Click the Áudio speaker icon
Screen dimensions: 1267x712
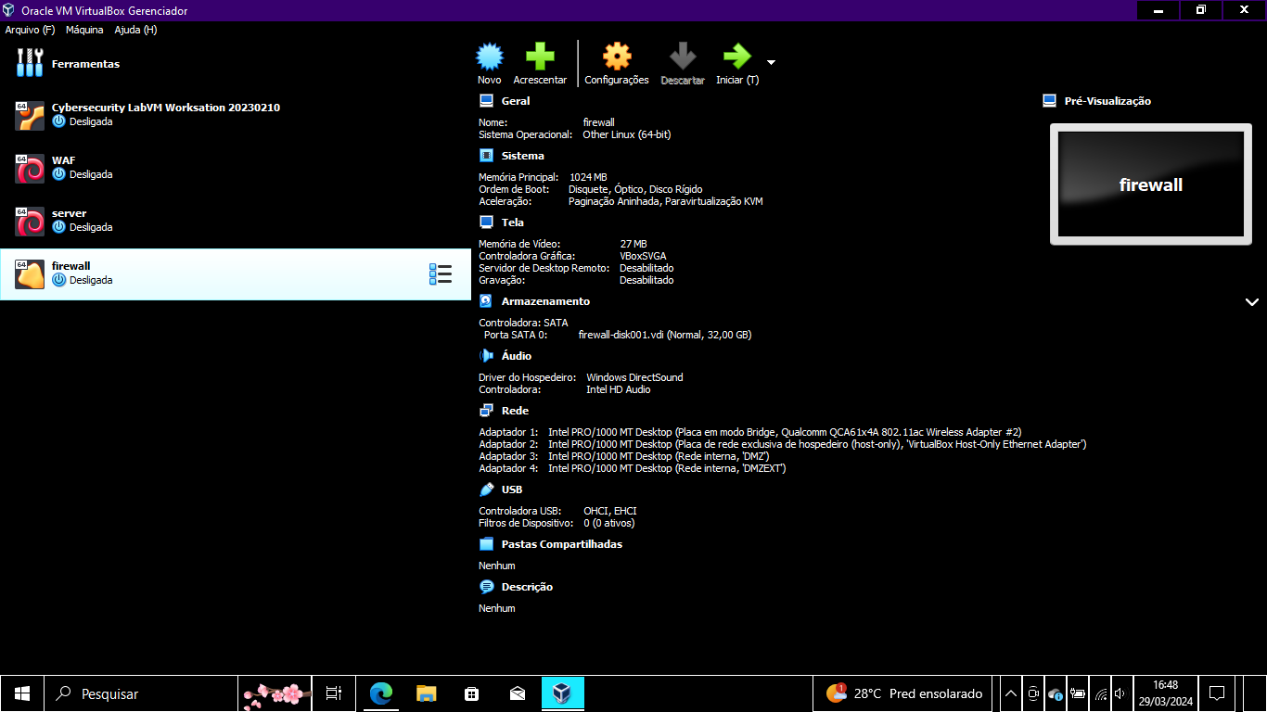486,356
